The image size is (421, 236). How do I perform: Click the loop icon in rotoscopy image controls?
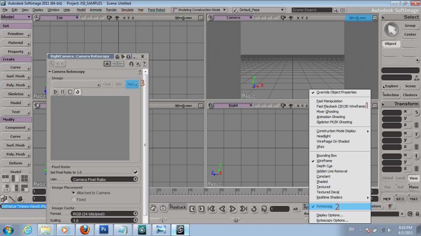(x=77, y=92)
